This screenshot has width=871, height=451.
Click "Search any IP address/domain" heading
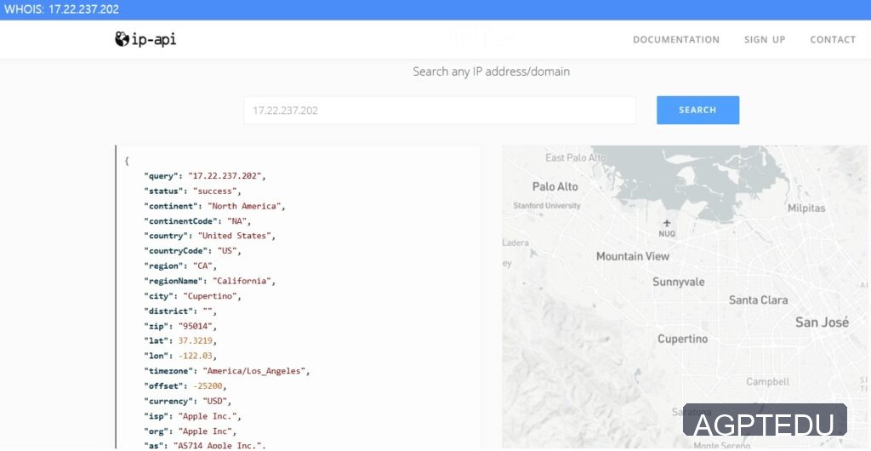pos(491,71)
